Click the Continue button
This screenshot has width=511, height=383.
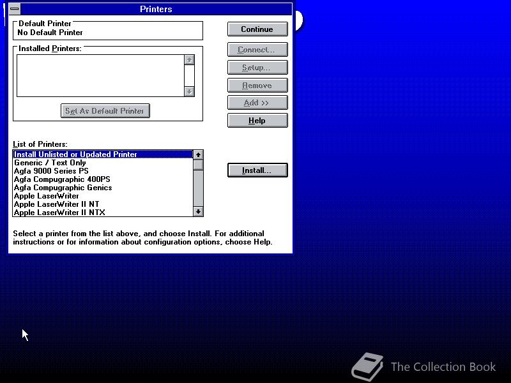pyautogui.click(x=257, y=29)
